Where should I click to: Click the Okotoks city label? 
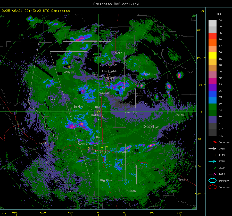pos(103,171)
